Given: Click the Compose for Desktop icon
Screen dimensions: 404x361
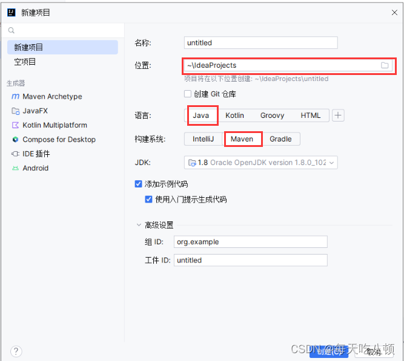Looking at the screenshot, I should [15, 140].
